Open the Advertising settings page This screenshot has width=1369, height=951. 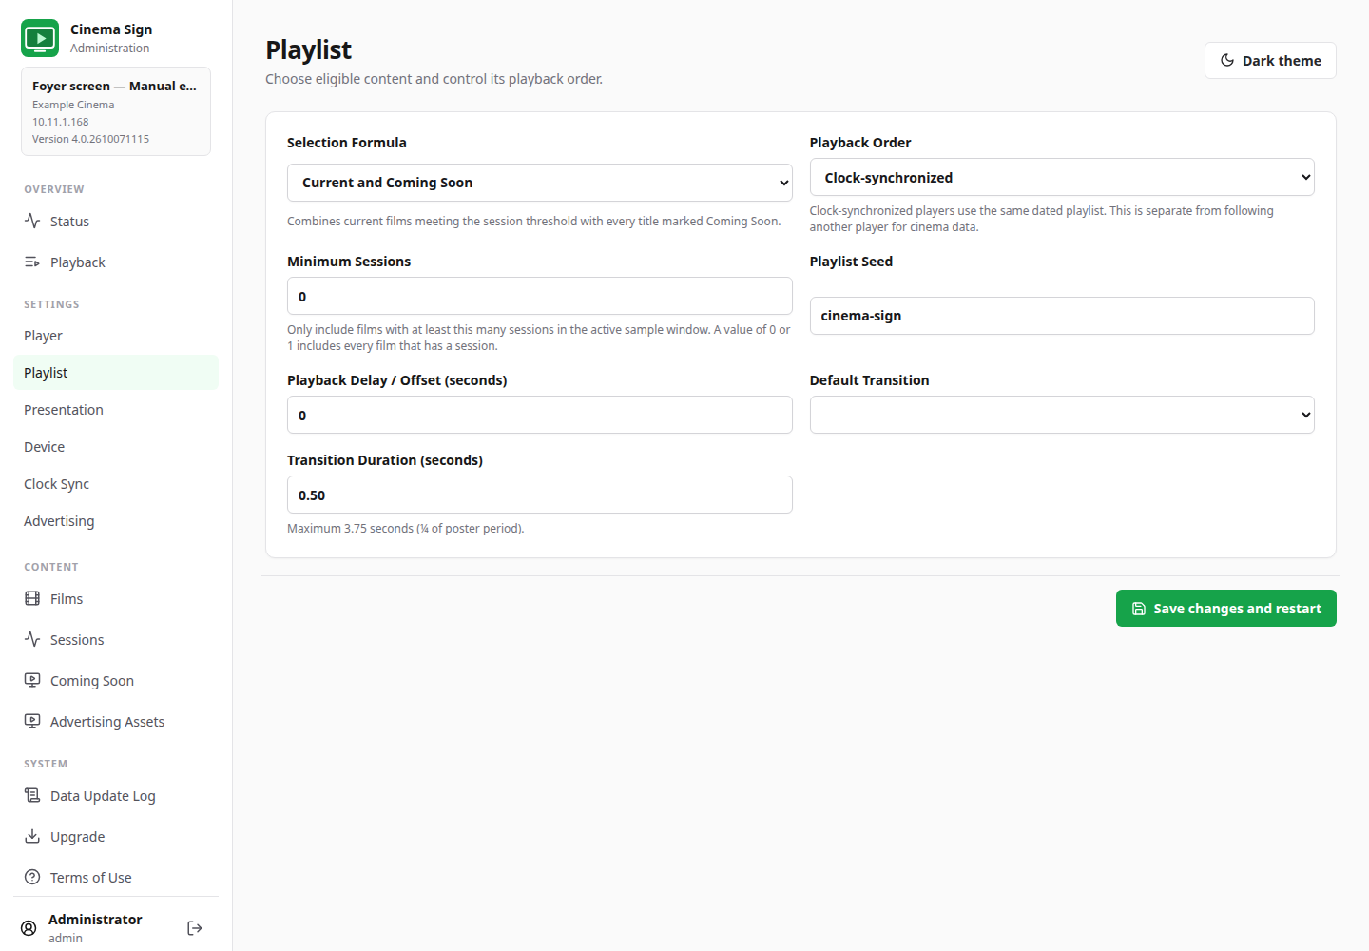point(116,521)
